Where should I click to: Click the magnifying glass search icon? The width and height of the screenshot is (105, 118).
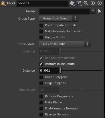click(86, 3)
